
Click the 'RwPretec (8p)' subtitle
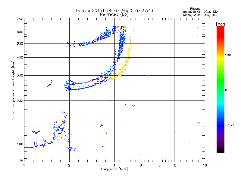[x=114, y=14]
